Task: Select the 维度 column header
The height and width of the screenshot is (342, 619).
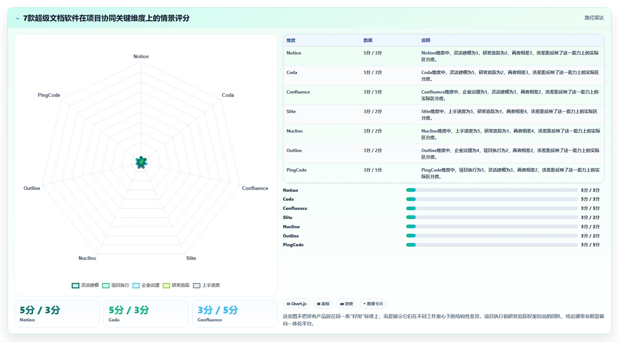Action: click(291, 40)
